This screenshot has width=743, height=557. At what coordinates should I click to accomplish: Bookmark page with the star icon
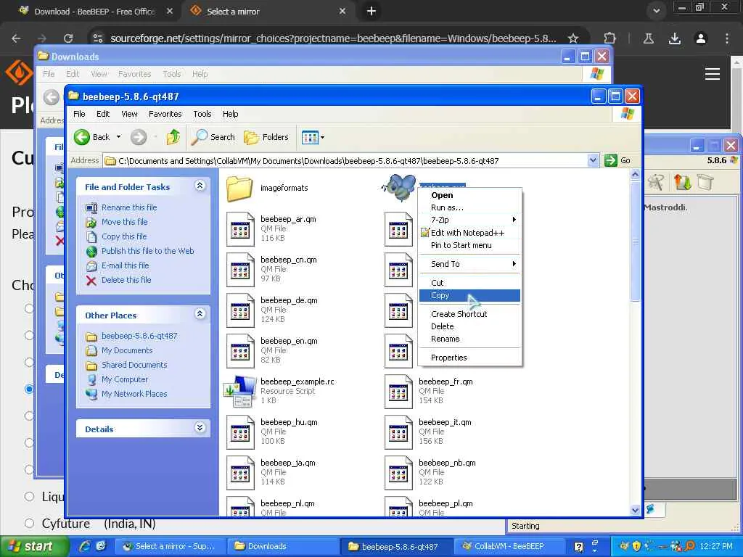tap(573, 38)
